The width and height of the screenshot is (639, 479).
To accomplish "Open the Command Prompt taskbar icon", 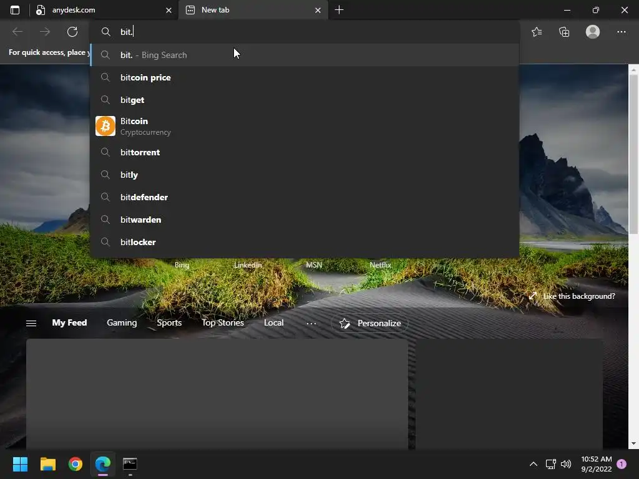I will coord(130,464).
